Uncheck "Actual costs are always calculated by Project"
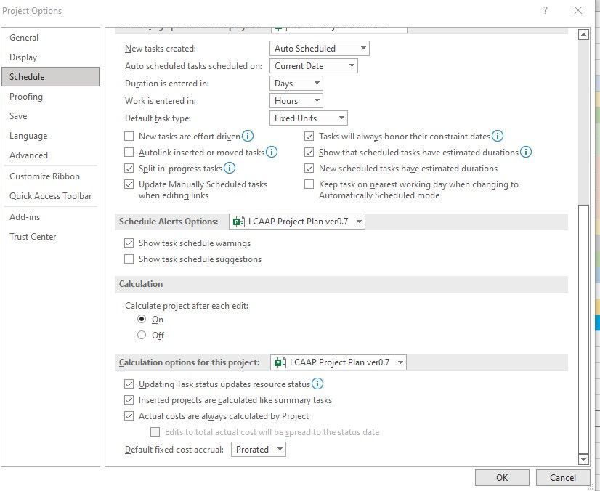 (129, 415)
